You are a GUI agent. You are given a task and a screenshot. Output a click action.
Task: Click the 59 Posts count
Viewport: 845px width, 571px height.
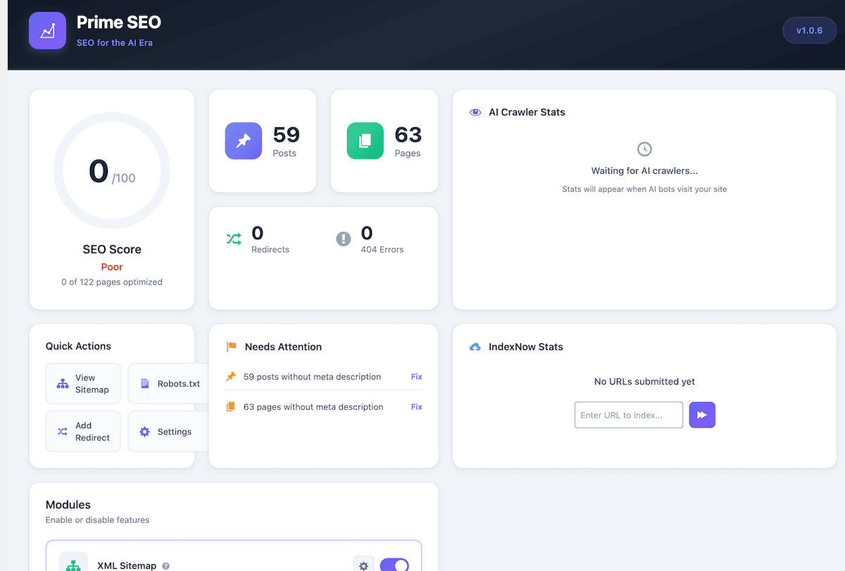coord(286,134)
